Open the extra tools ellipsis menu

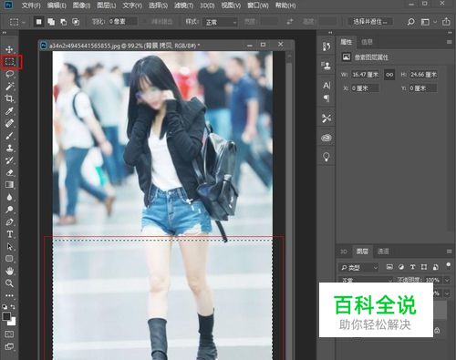pos(9,295)
